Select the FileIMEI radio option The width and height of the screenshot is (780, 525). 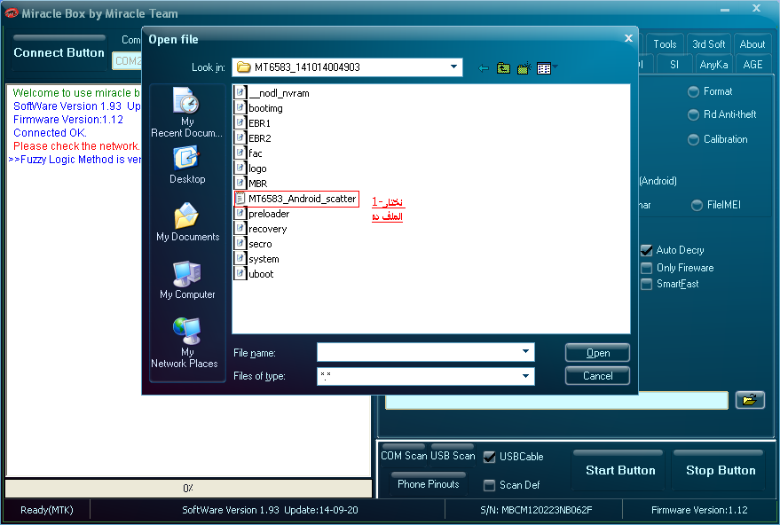(697, 205)
